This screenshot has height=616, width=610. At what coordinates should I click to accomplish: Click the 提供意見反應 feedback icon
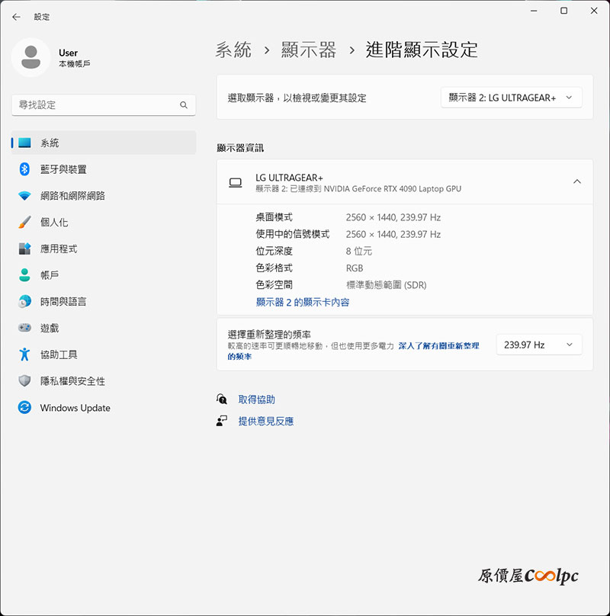pos(222,421)
